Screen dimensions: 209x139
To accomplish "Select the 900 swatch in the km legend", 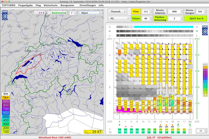I will point(6,101).
